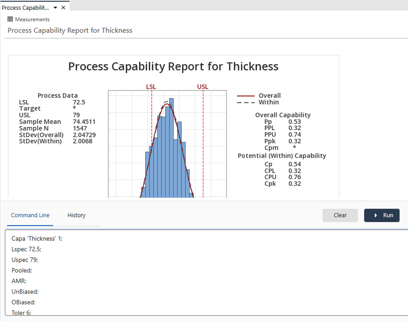Click the Process Data table heading

58,95
